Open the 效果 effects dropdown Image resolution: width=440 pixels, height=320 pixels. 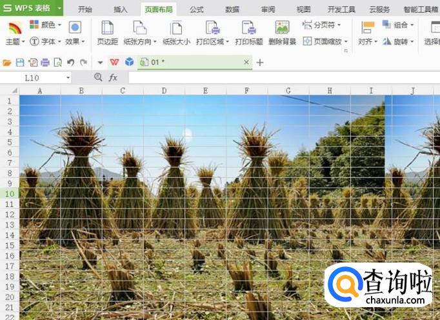[75, 34]
